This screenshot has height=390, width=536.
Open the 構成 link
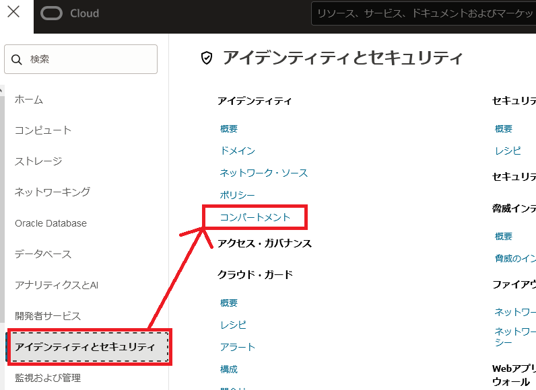click(229, 369)
